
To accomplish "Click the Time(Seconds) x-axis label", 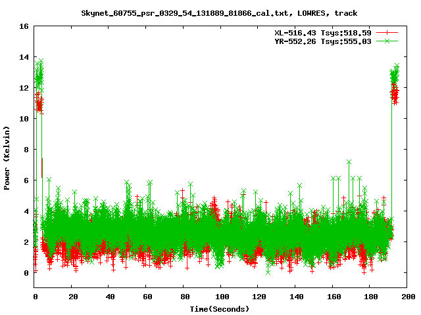I will click(x=220, y=309).
